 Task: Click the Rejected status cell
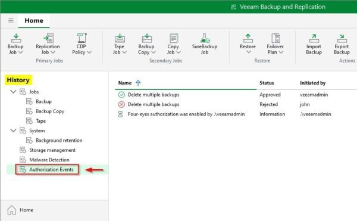click(269, 105)
